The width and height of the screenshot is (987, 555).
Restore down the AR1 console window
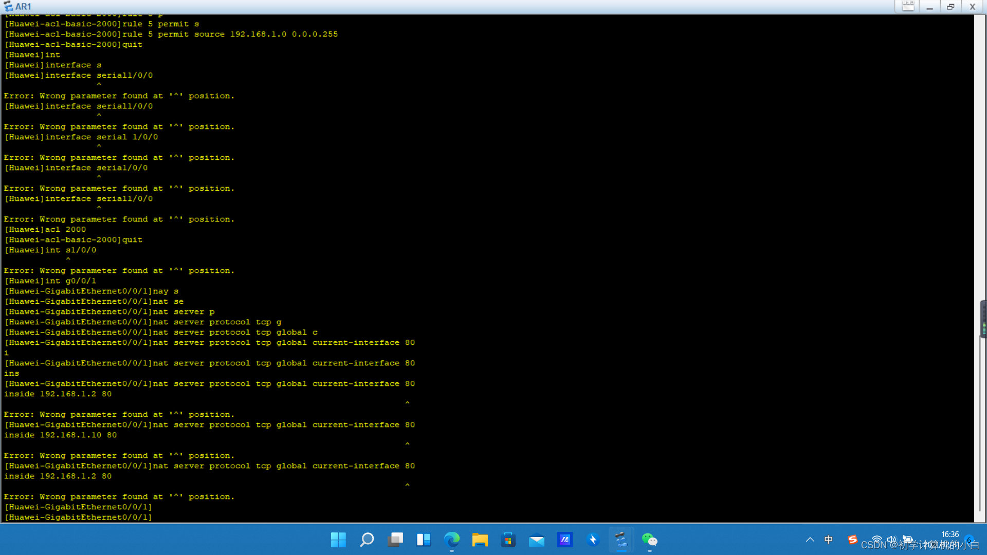tap(951, 6)
